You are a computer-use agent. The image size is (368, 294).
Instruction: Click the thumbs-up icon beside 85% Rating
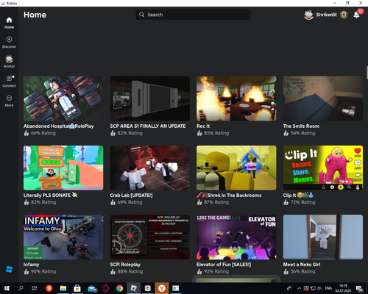pyautogui.click(x=199, y=133)
